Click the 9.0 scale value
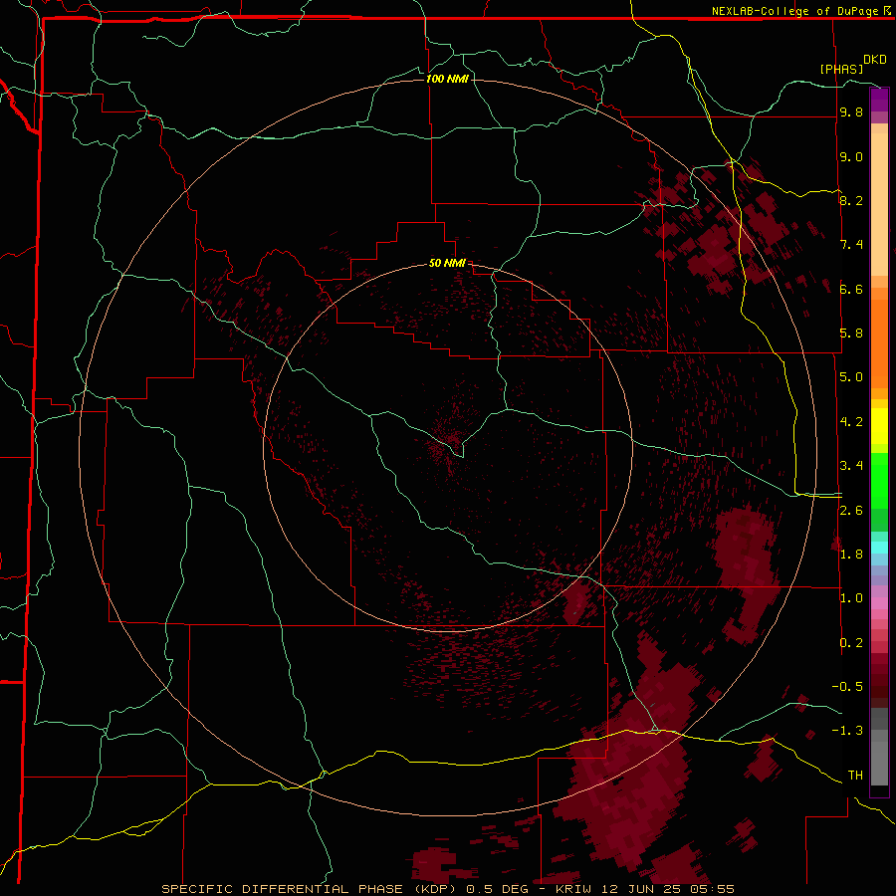This screenshot has width=896, height=896. pyautogui.click(x=851, y=157)
